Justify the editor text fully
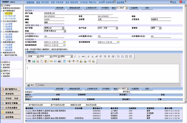Viewport: 187px width, 123px height. (x=113, y=56)
